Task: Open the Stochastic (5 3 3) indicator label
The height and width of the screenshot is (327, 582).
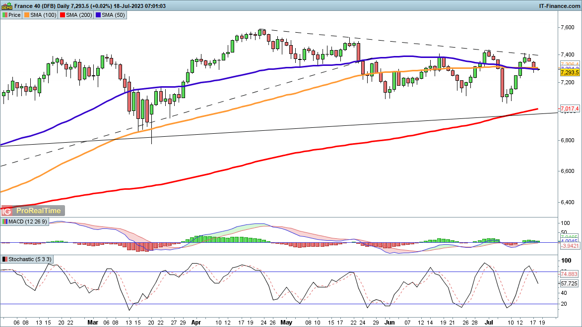Action: click(27, 259)
